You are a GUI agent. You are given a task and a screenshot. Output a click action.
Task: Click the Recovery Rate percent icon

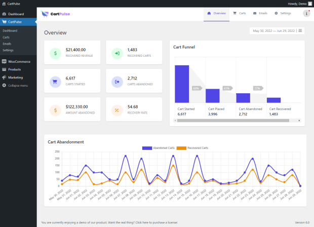pos(117,109)
